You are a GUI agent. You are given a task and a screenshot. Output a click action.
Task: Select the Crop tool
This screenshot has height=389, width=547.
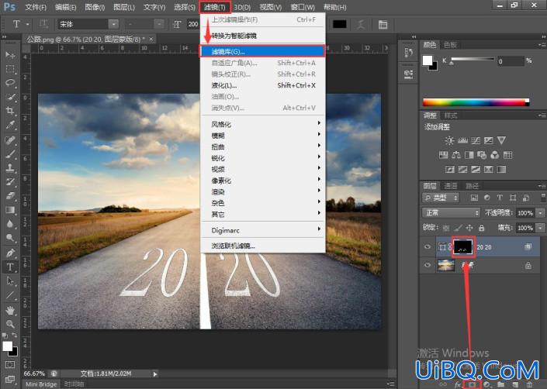tap(10, 111)
